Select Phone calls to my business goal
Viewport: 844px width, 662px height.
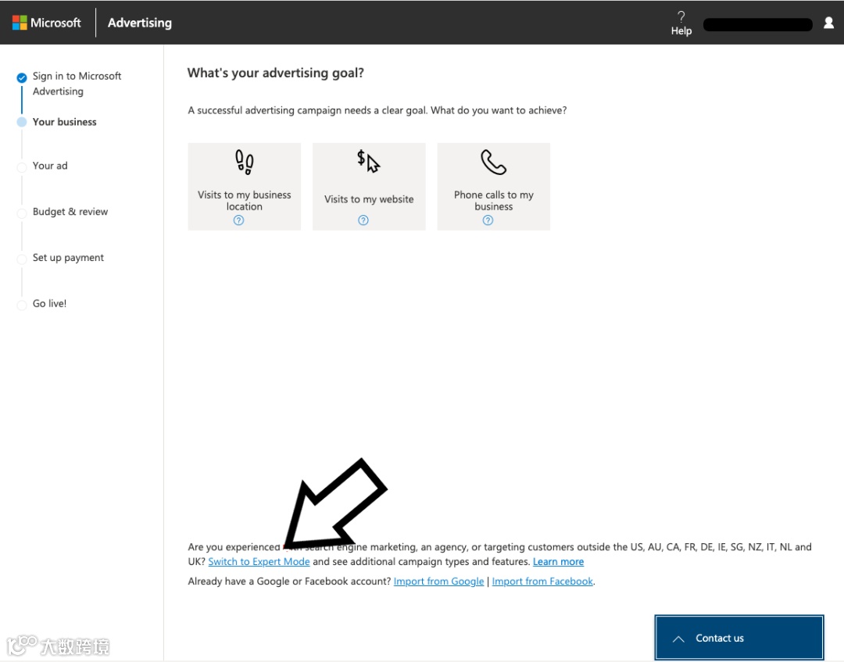(494, 187)
